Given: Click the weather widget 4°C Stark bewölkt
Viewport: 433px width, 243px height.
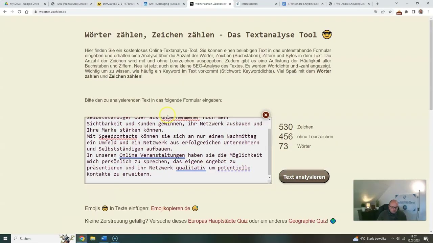Looking at the screenshot, I should (x=369, y=238).
